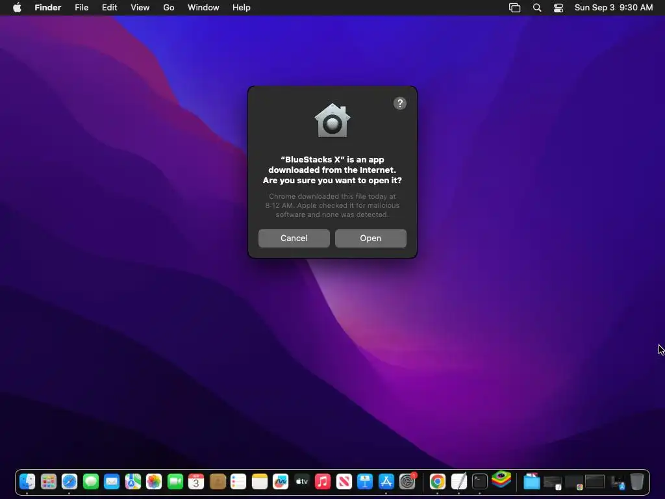Open Control Center in the menu bar
The image size is (665, 499).
[558, 8]
